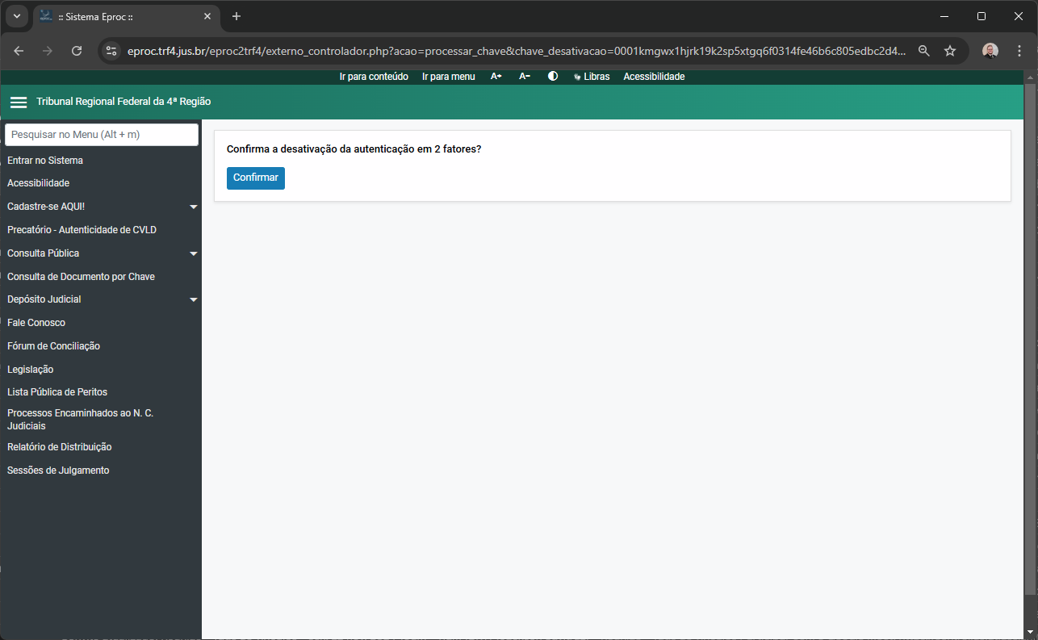Toggle the hamburger menu icon
Screen dimensions: 1038x640
click(x=18, y=102)
